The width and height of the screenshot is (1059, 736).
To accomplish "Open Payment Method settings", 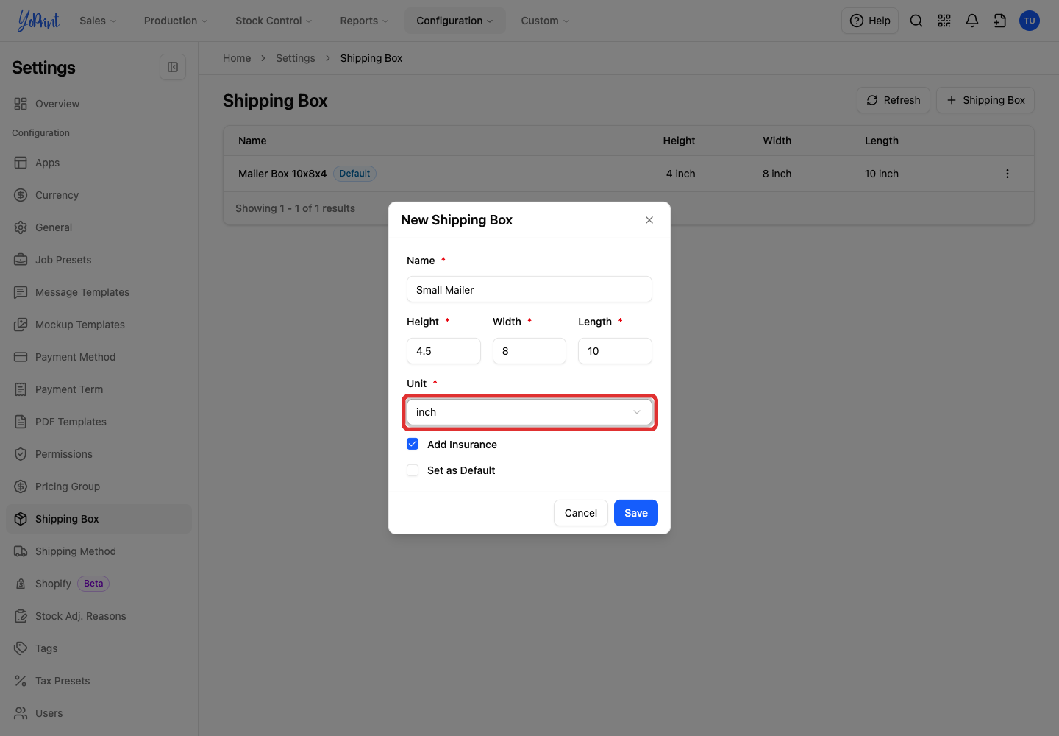I will click(99, 357).
